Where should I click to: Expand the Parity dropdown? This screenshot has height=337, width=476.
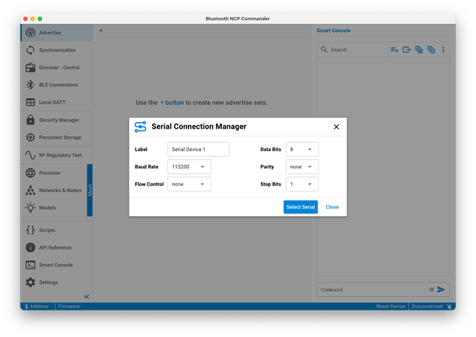click(x=302, y=166)
